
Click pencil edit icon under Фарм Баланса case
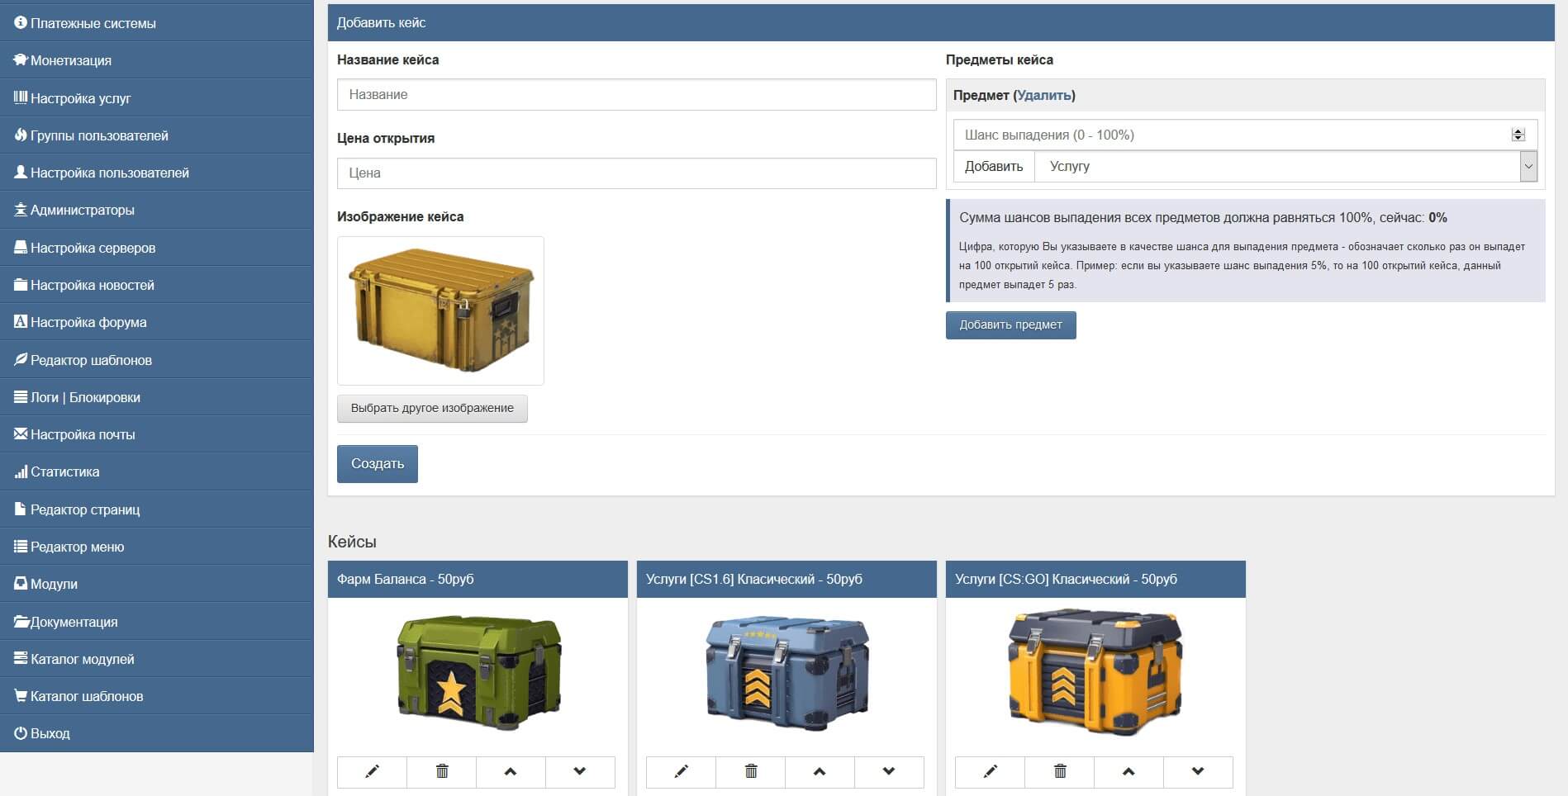[372, 771]
